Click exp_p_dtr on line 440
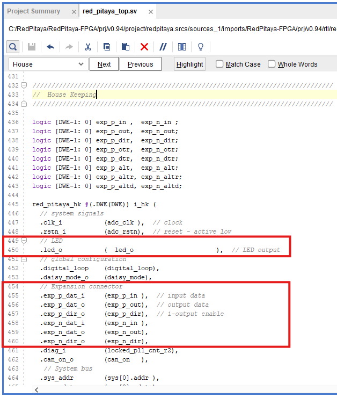The height and width of the screenshot is (398, 337). coord(113,158)
